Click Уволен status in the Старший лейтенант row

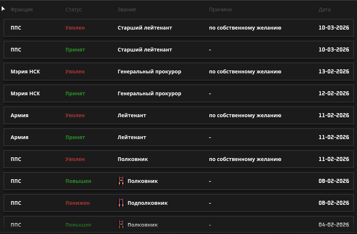[x=75, y=28]
